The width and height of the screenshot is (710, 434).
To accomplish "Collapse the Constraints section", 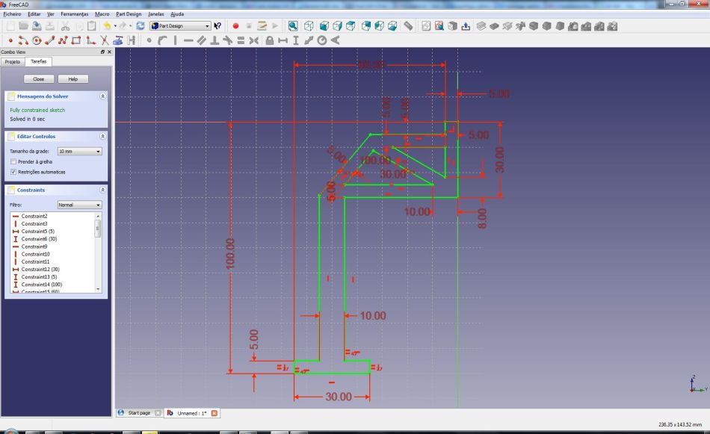I will [103, 190].
